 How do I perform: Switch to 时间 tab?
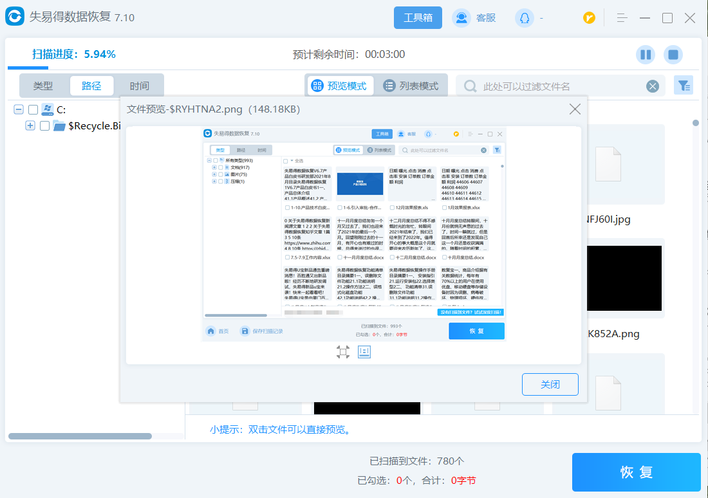click(x=139, y=86)
